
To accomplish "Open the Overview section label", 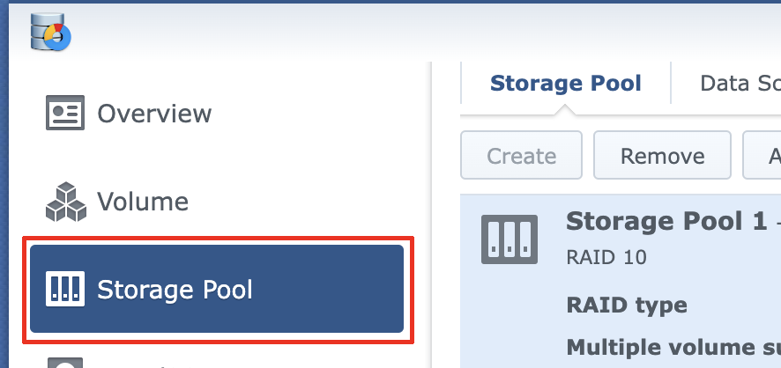I will [154, 114].
